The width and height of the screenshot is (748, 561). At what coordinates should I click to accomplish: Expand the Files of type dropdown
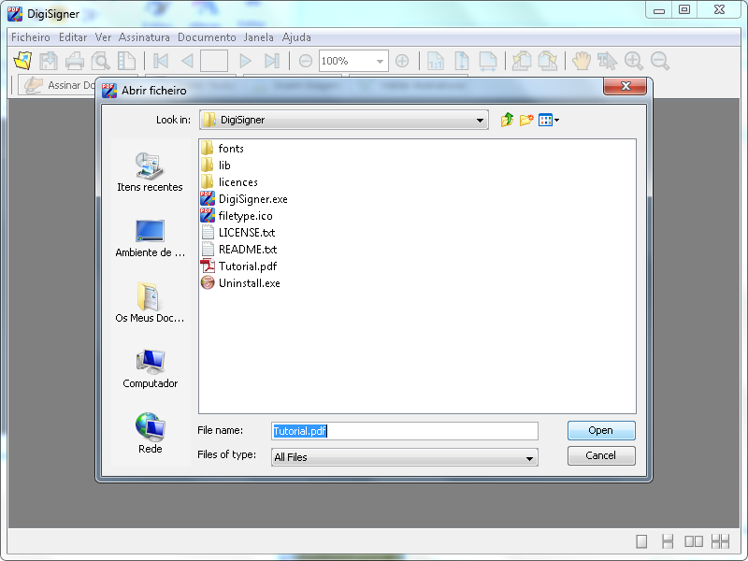pyautogui.click(x=530, y=458)
